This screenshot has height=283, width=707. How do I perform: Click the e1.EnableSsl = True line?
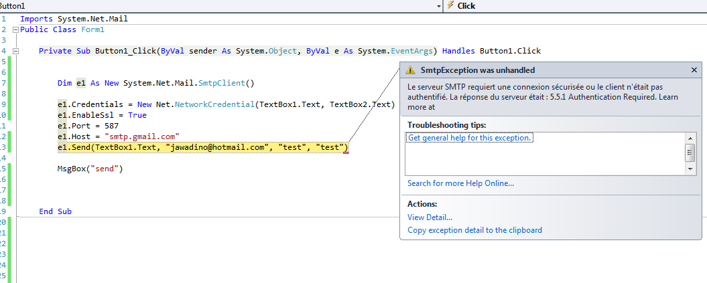coord(101,115)
